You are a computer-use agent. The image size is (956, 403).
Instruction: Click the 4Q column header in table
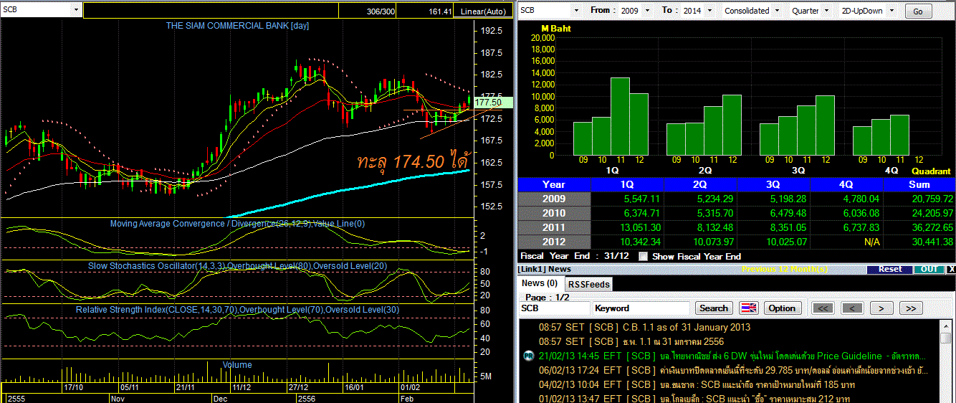(846, 184)
